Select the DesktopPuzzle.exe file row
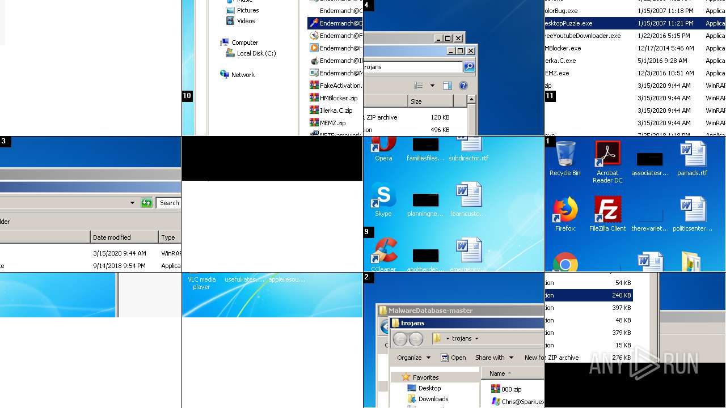Image resolution: width=726 pixels, height=408 pixels. [635, 23]
